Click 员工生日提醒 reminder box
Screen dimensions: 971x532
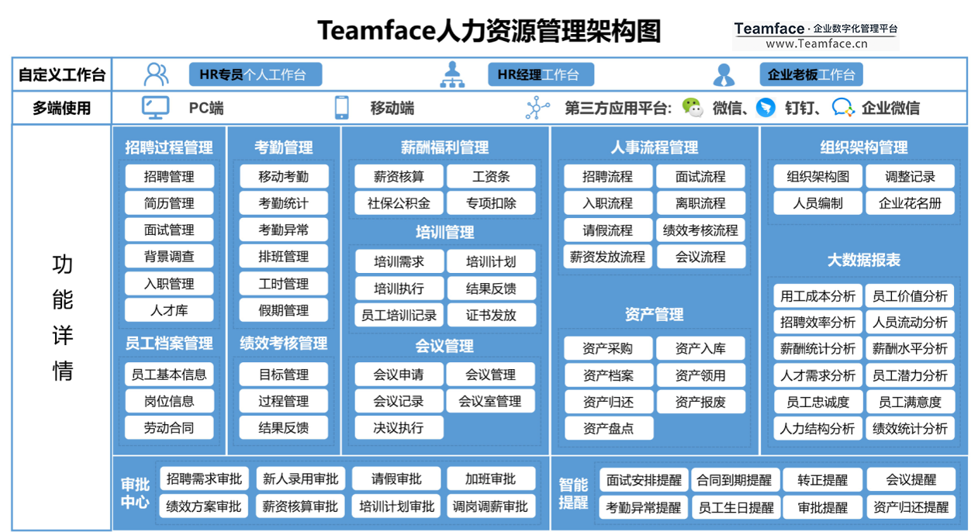tap(735, 507)
